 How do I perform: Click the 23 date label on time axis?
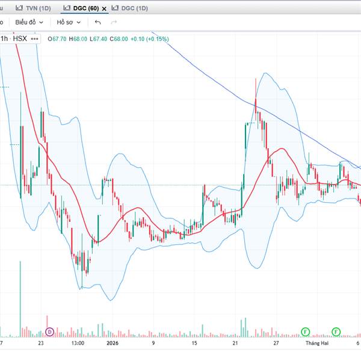[x=41, y=343]
